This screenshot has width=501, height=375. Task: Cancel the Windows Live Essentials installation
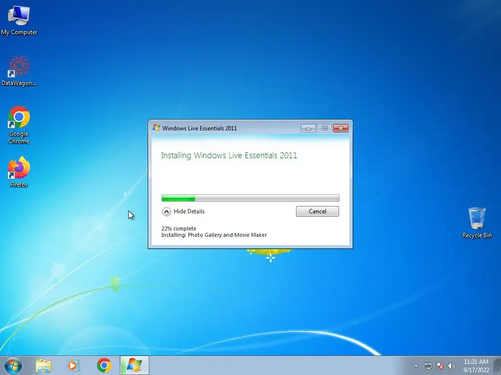pos(317,211)
